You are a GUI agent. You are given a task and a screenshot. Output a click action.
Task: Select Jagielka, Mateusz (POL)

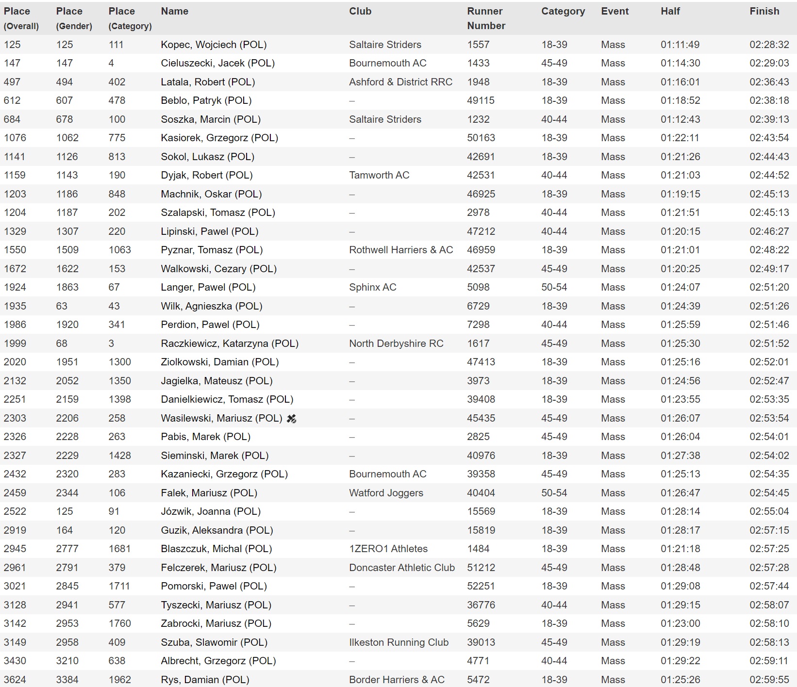tap(216, 381)
